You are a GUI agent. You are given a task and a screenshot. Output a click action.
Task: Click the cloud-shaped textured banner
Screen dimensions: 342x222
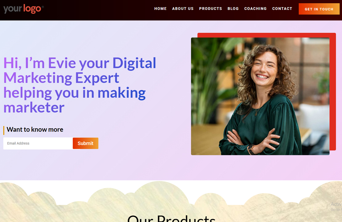click(x=171, y=201)
